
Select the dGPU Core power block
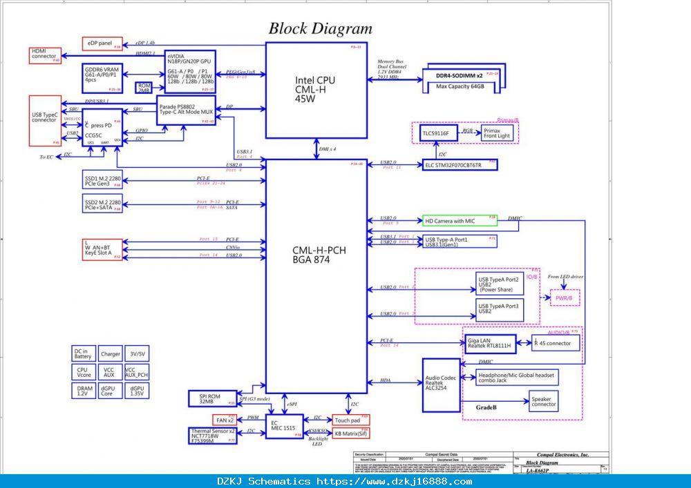[x=110, y=391]
